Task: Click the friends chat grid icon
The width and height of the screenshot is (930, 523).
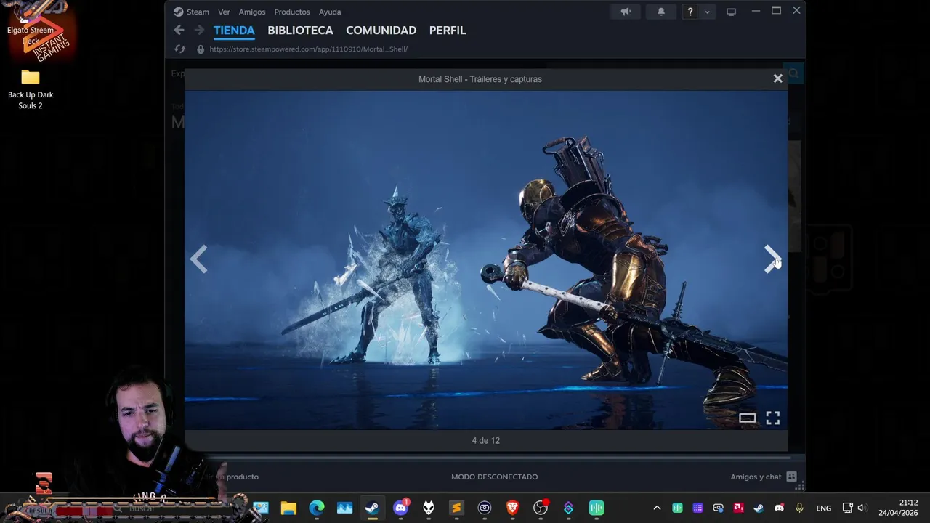Action: (792, 477)
